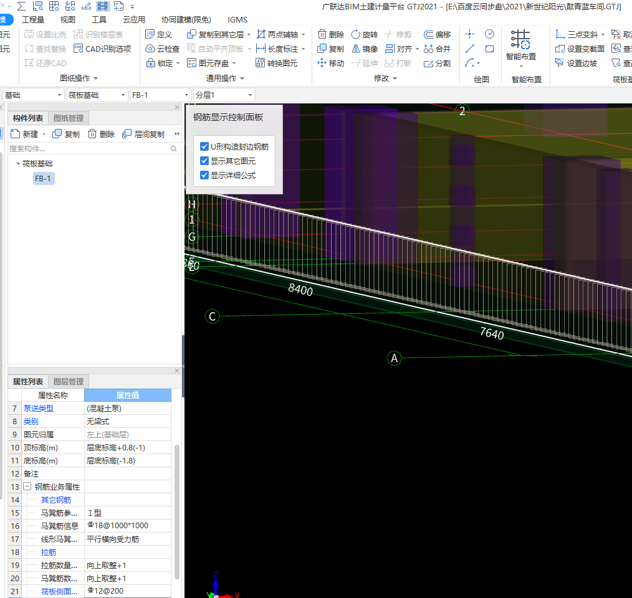Screen dimensions: 632x598
Task: Open the 视图 ribbon tab
Action: [67, 20]
